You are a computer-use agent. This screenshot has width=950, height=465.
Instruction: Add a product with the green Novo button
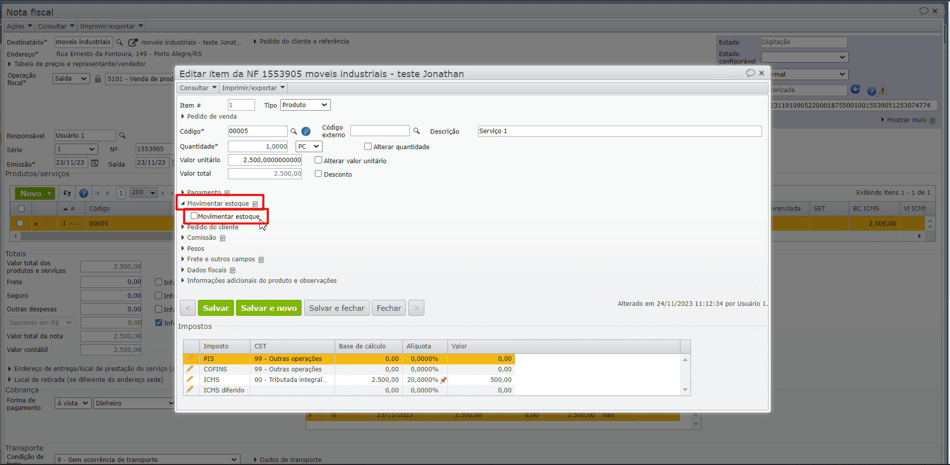35,193
